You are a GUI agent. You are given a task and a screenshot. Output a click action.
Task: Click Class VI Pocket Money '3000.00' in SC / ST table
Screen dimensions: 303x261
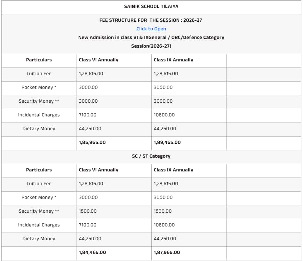tap(88, 197)
